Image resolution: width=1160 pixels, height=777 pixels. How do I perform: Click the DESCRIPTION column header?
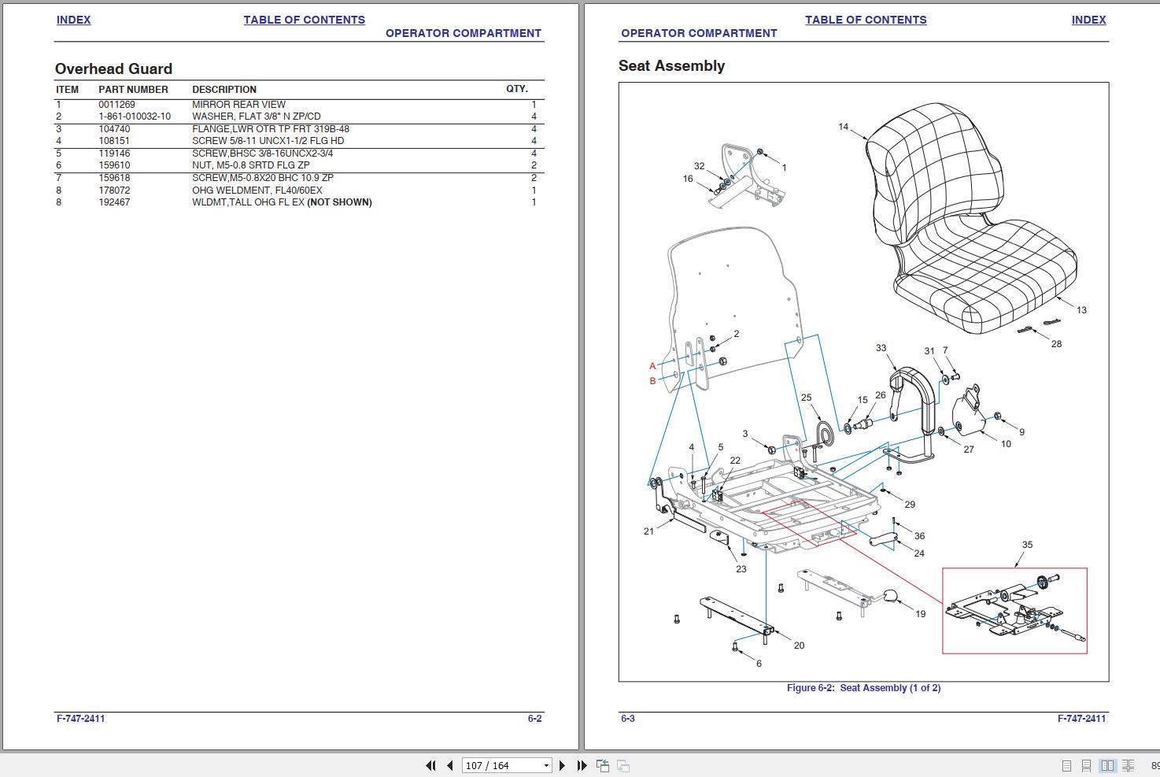(224, 90)
